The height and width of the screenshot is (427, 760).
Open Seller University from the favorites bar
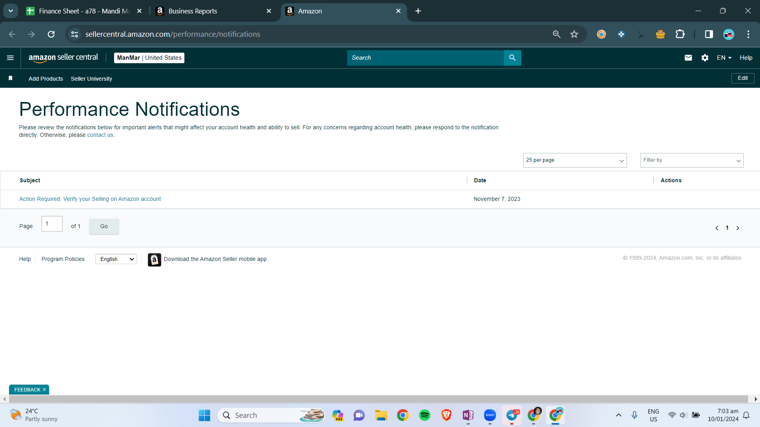[91, 79]
